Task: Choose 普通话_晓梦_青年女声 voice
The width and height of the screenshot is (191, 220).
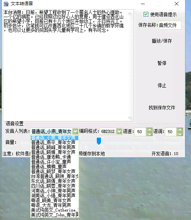Action: click(55, 171)
